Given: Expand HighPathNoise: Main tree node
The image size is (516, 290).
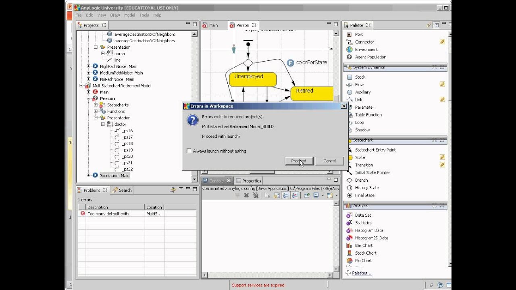Looking at the screenshot, I should click(x=89, y=66).
